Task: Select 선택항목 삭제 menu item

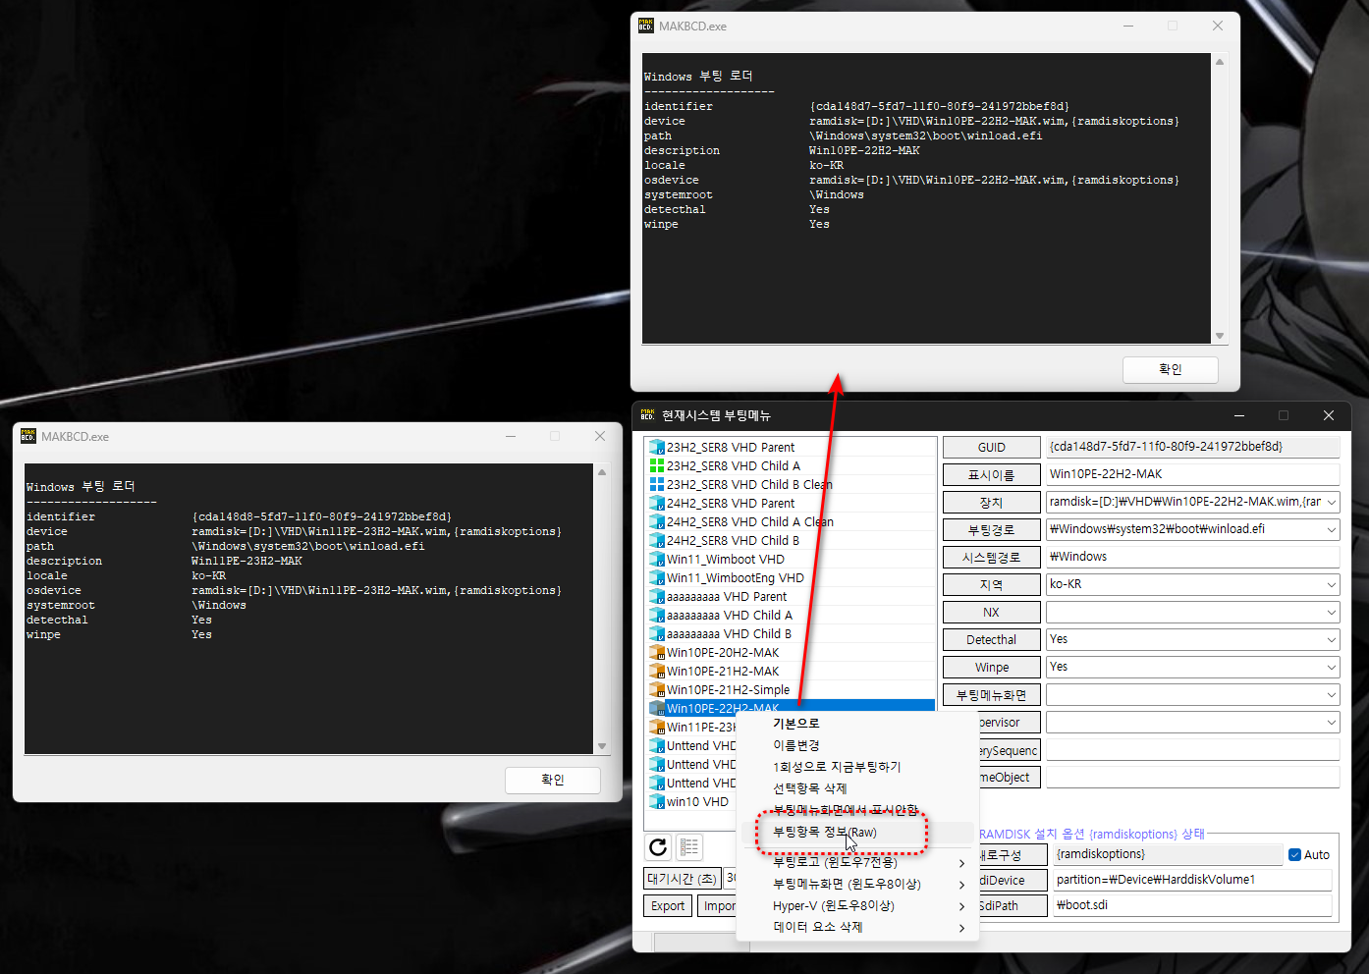Action: coord(857,788)
